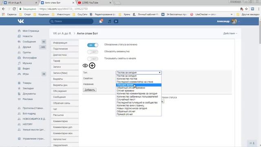Go back with browser back arrow
The width and height of the screenshot is (261, 147).
pyautogui.click(x=4, y=9)
